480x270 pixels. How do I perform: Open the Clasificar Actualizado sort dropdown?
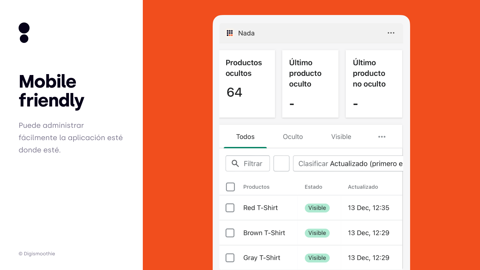[x=348, y=163]
